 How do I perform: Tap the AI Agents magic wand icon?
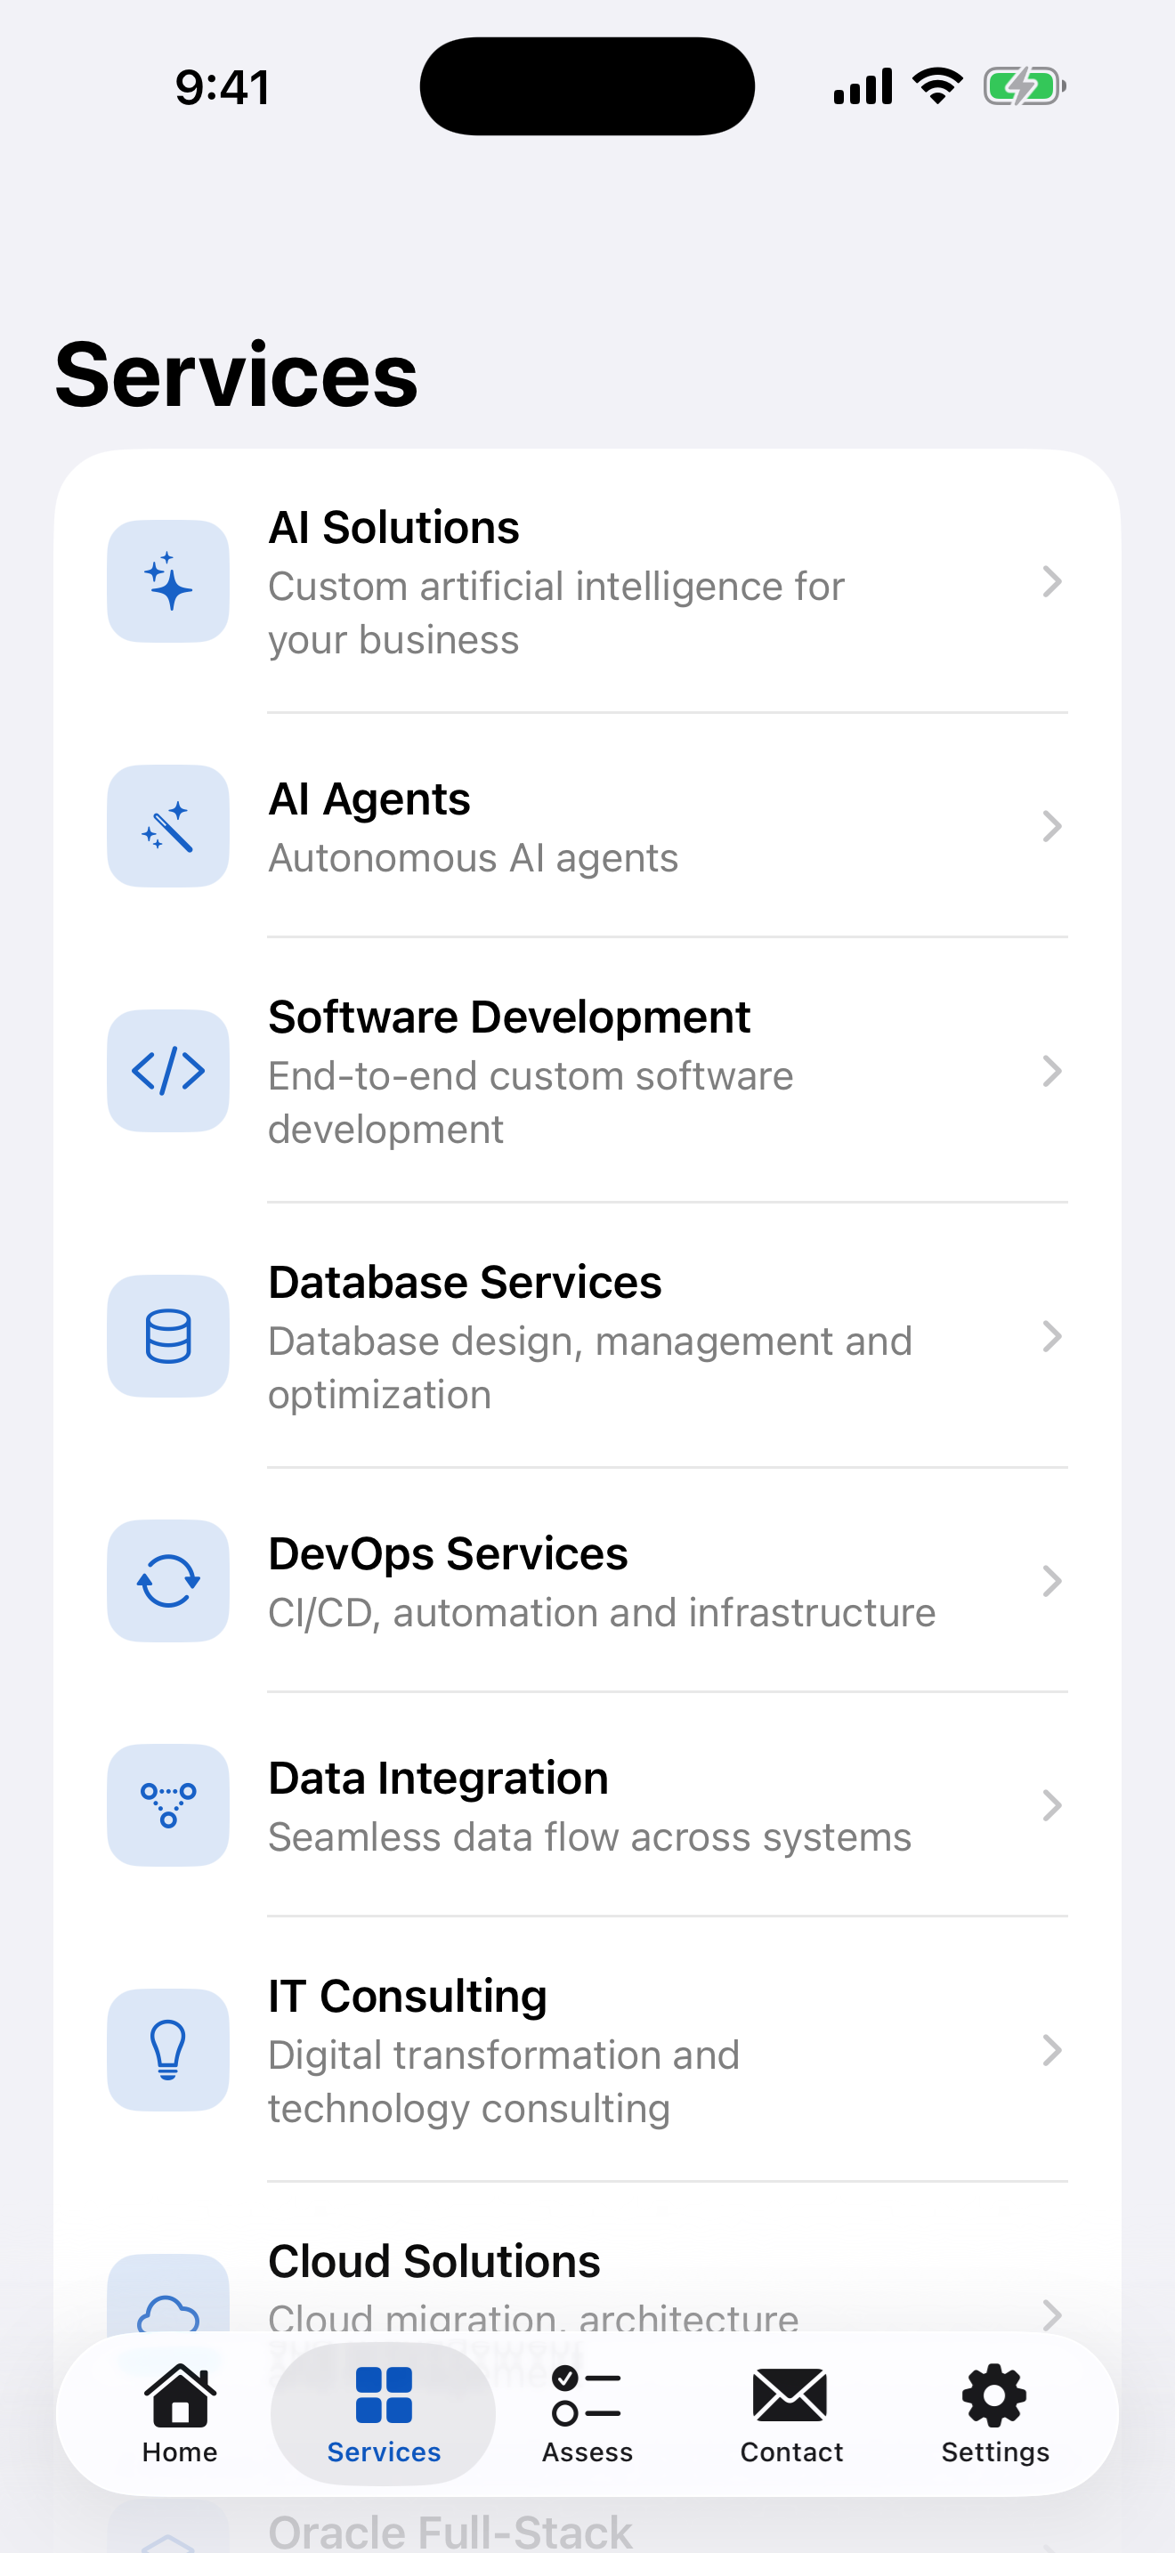168,827
